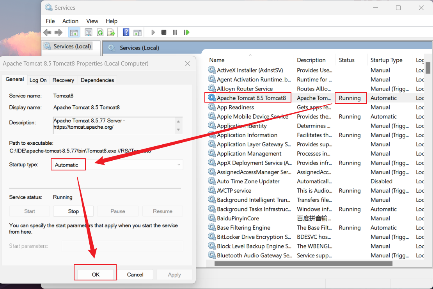Select Background Tasks Infrastructure service row
The image size is (433, 289).
[316, 209]
